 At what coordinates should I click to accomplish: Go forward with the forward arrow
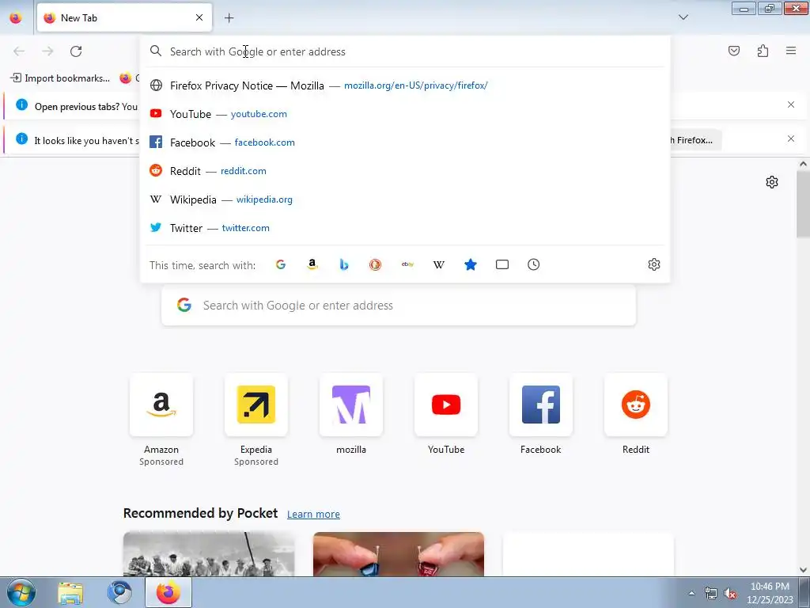coord(47,51)
